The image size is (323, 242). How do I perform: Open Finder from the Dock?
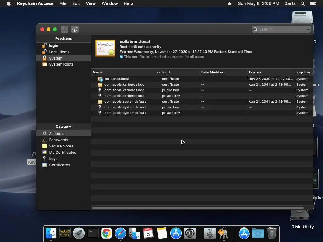pos(51,233)
